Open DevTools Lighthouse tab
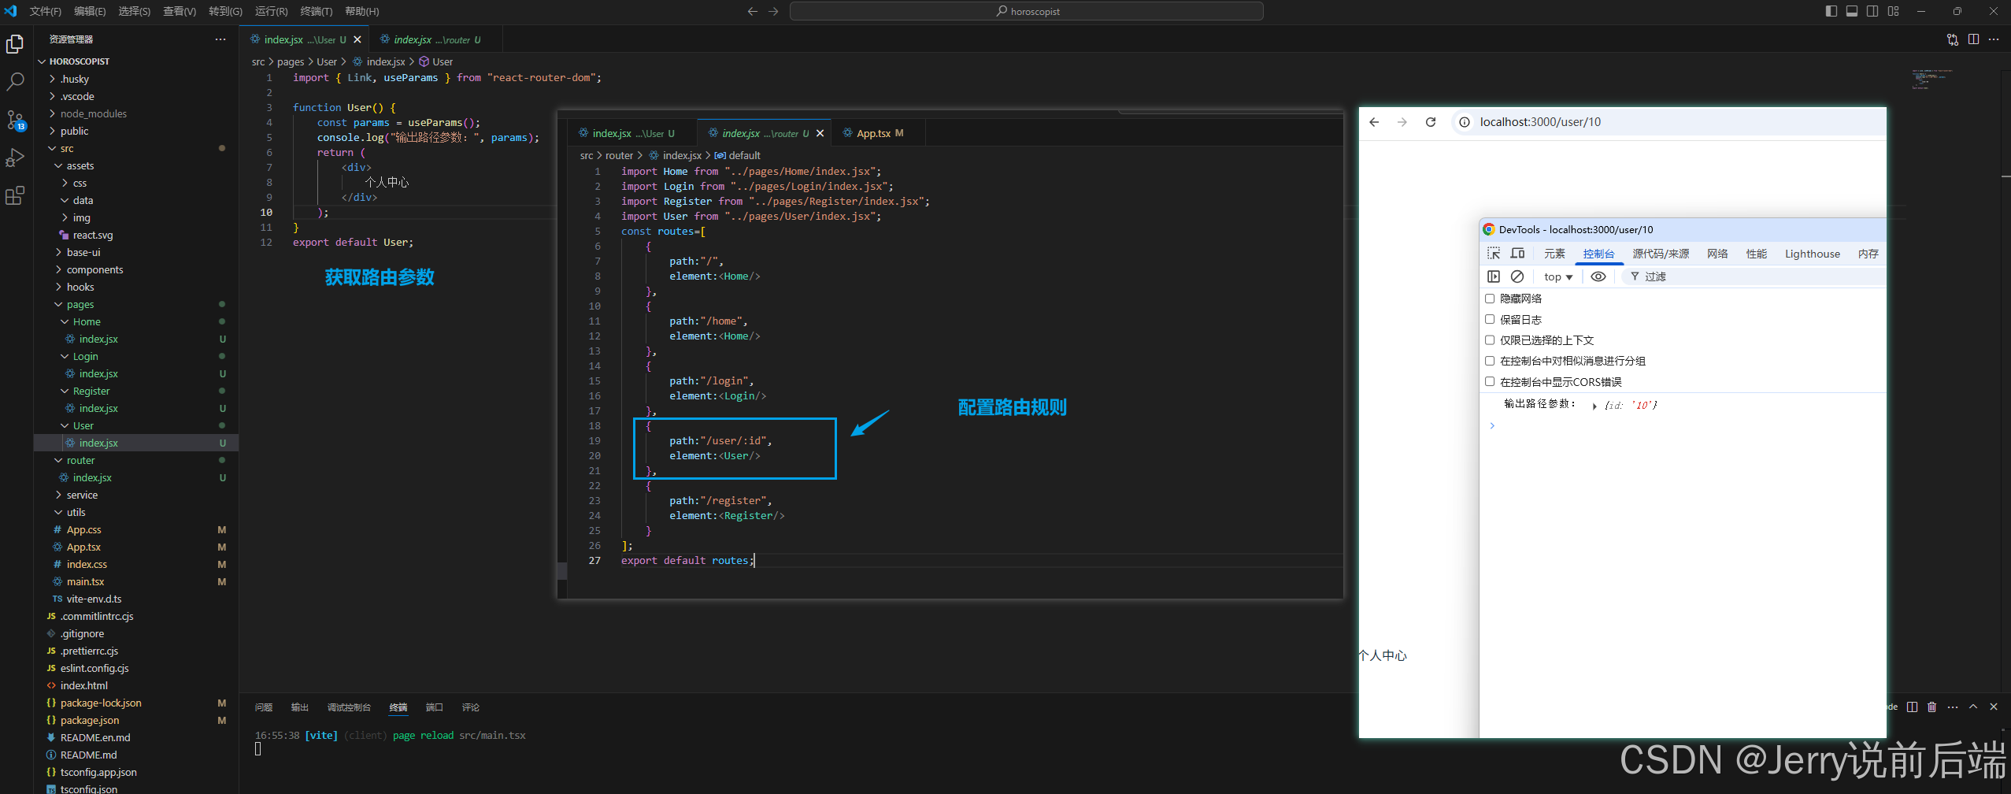Image resolution: width=2011 pixels, height=794 pixels. [x=1812, y=254]
